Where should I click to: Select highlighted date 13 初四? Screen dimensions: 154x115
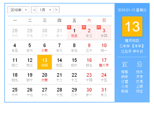click(x=45, y=62)
